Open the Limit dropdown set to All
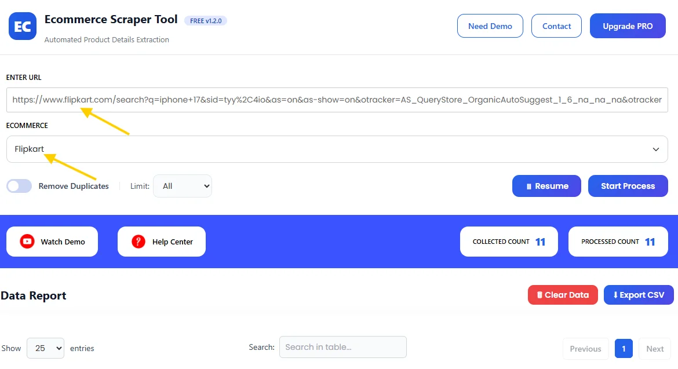Image resolution: width=678 pixels, height=369 pixels. tap(183, 185)
